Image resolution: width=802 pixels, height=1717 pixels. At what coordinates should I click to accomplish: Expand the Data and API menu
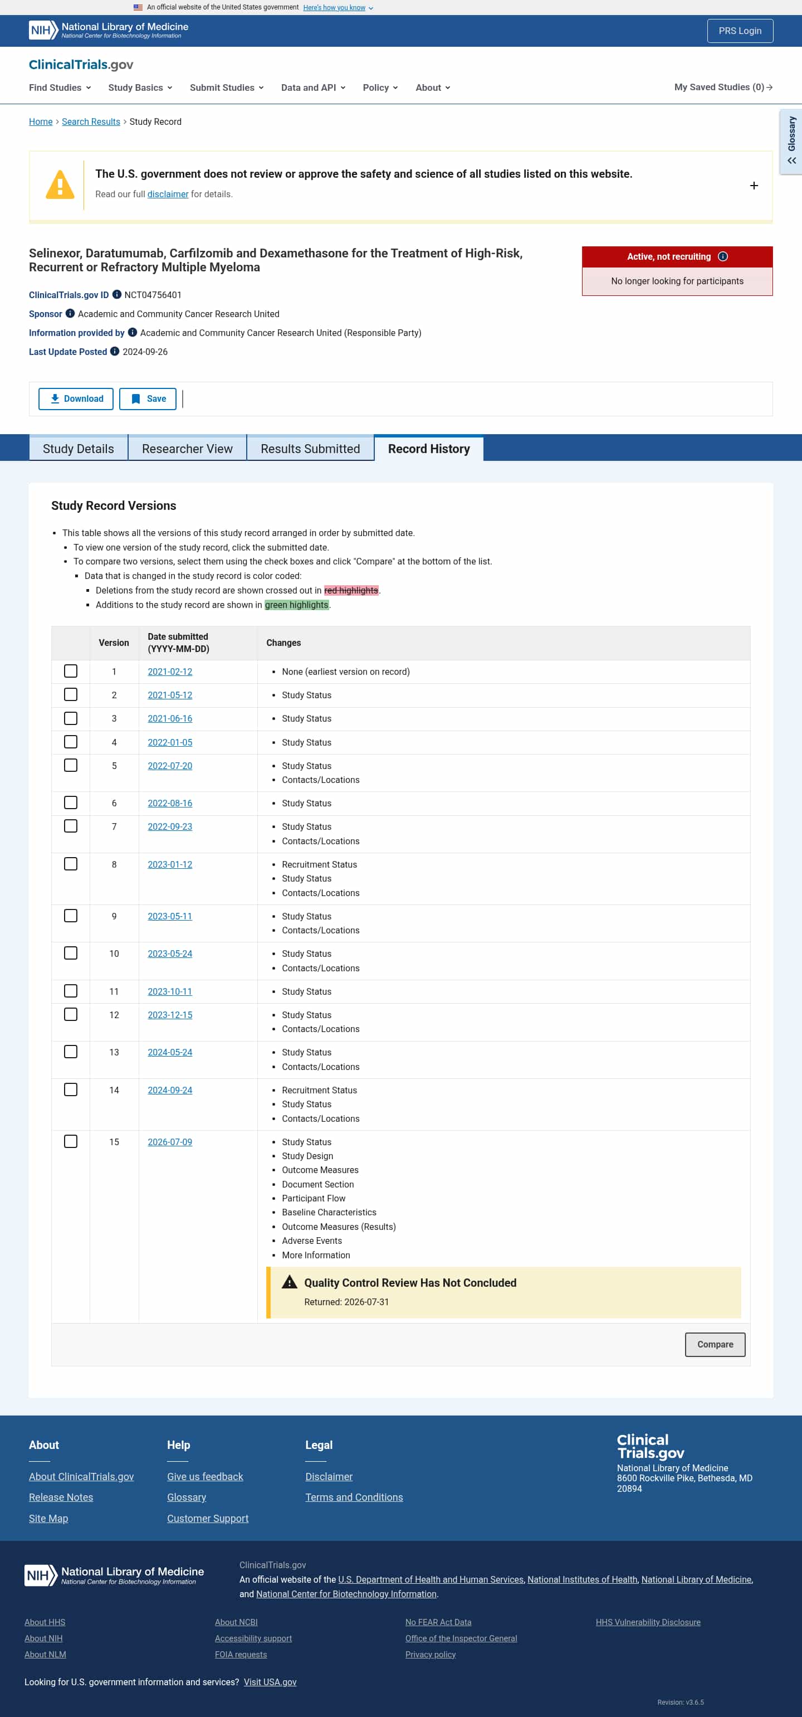[x=313, y=87]
